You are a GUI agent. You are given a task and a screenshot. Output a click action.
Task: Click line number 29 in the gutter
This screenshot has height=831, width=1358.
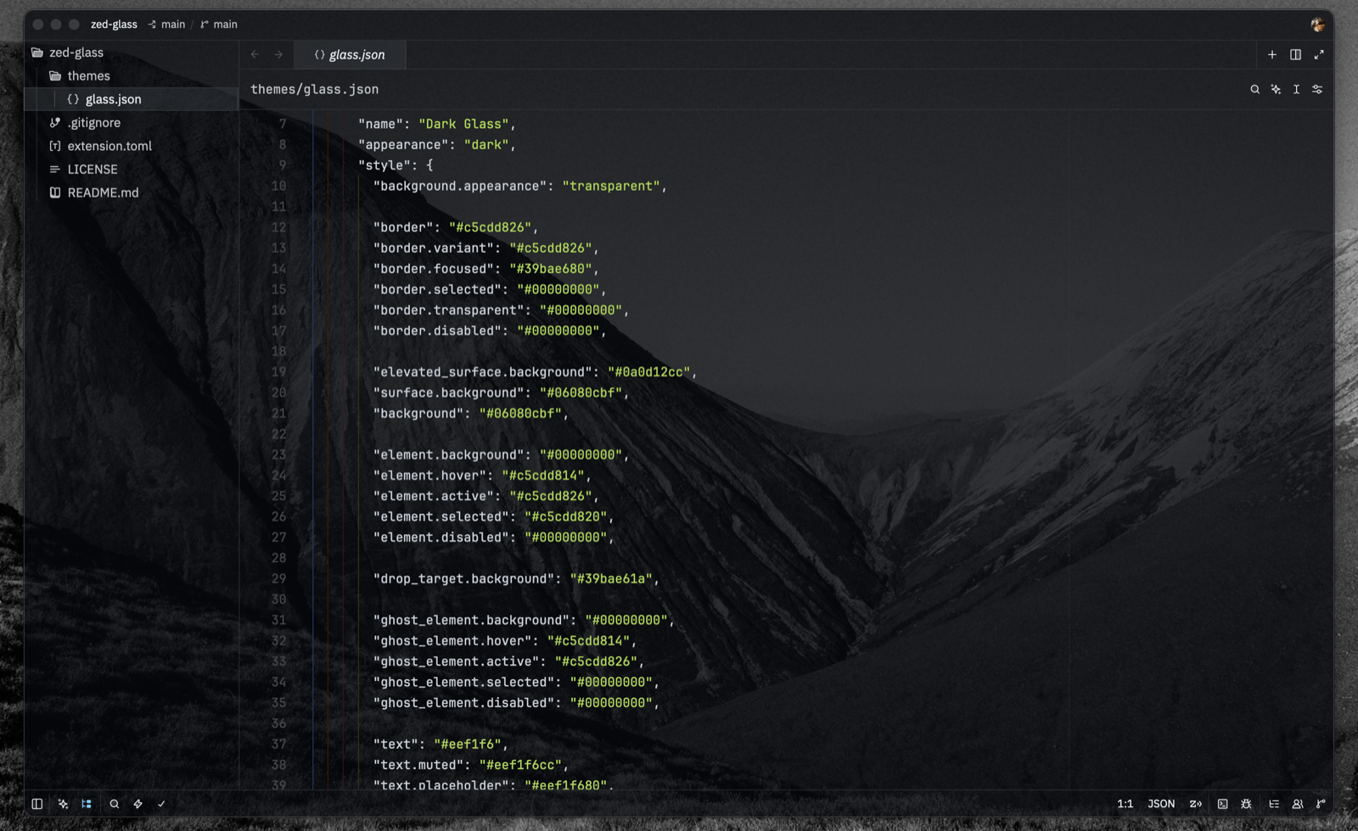click(278, 578)
